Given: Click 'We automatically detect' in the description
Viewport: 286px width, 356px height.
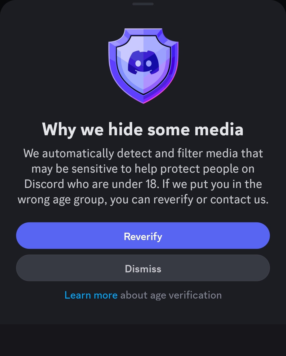Looking at the screenshot, I should tap(69, 154).
